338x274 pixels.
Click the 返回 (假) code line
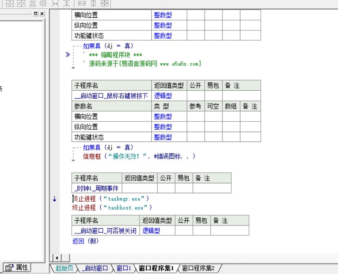tap(85, 241)
